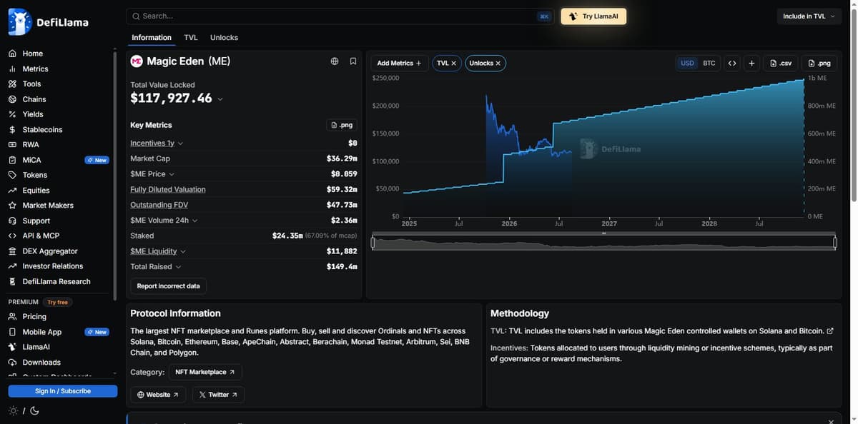Viewport: 858px width, 424px height.
Task: Remove the Unlocks metric chip
Action: coord(498,63)
